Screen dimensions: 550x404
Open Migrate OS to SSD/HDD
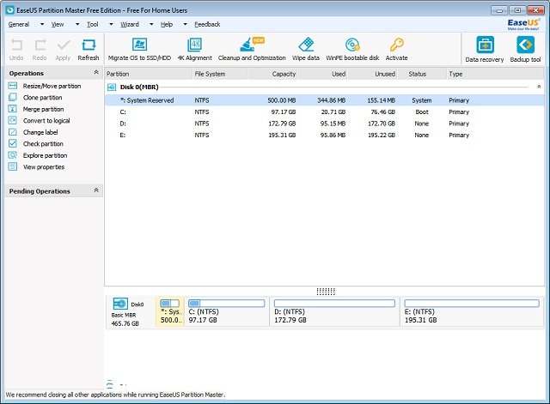click(139, 50)
